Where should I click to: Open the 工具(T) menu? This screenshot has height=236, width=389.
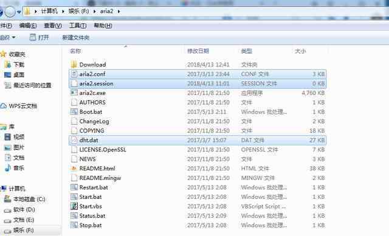click(78, 26)
